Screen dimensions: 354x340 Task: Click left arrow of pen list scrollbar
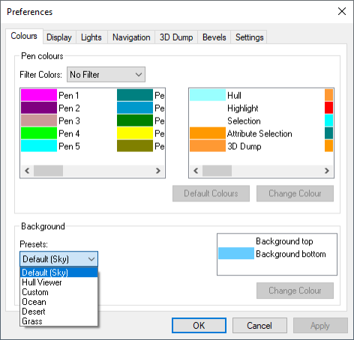(27, 171)
